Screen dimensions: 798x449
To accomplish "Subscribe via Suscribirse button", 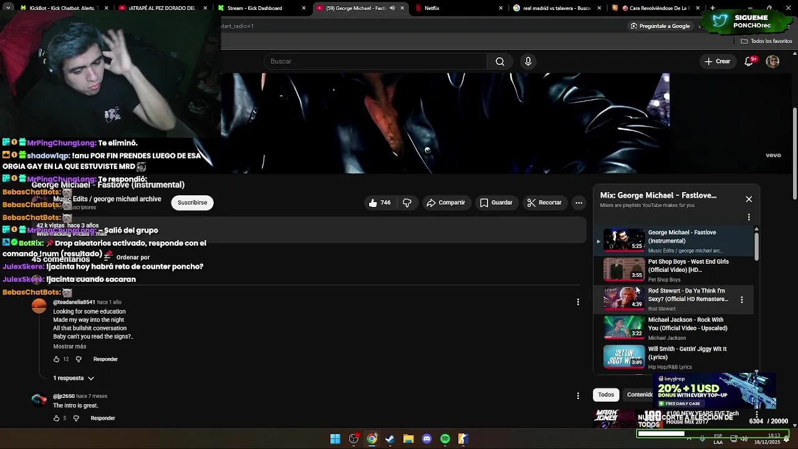I will (x=192, y=203).
